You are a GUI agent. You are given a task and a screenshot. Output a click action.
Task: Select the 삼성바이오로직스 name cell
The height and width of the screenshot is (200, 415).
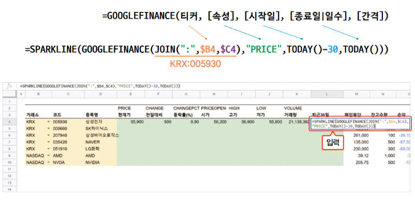(x=102, y=135)
